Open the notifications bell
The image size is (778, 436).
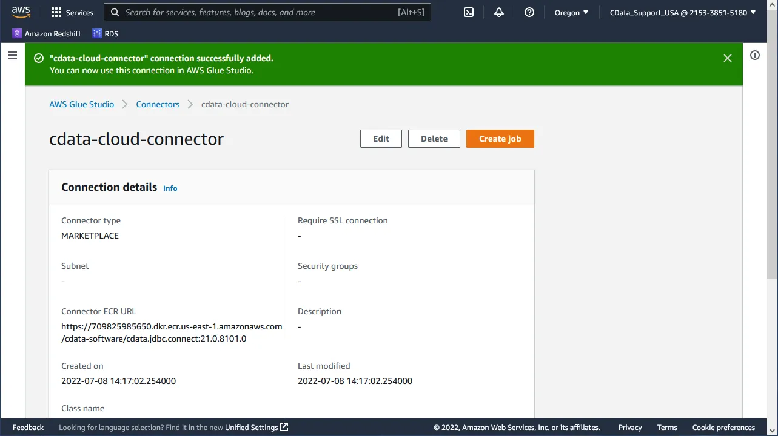498,12
